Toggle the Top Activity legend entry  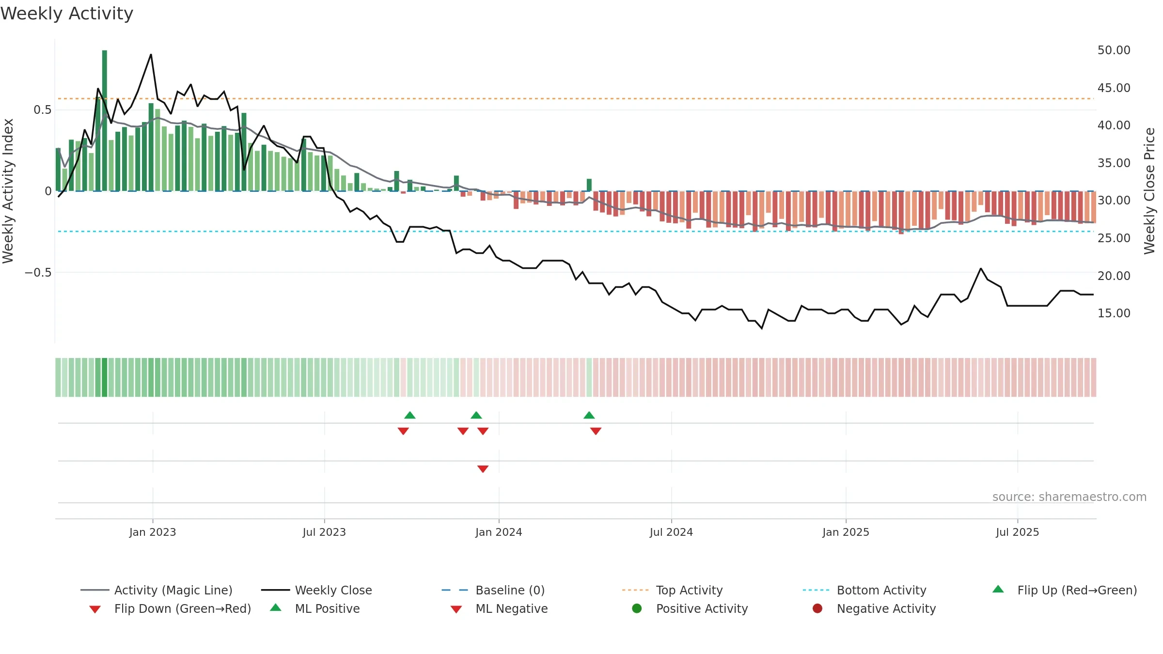coord(672,590)
